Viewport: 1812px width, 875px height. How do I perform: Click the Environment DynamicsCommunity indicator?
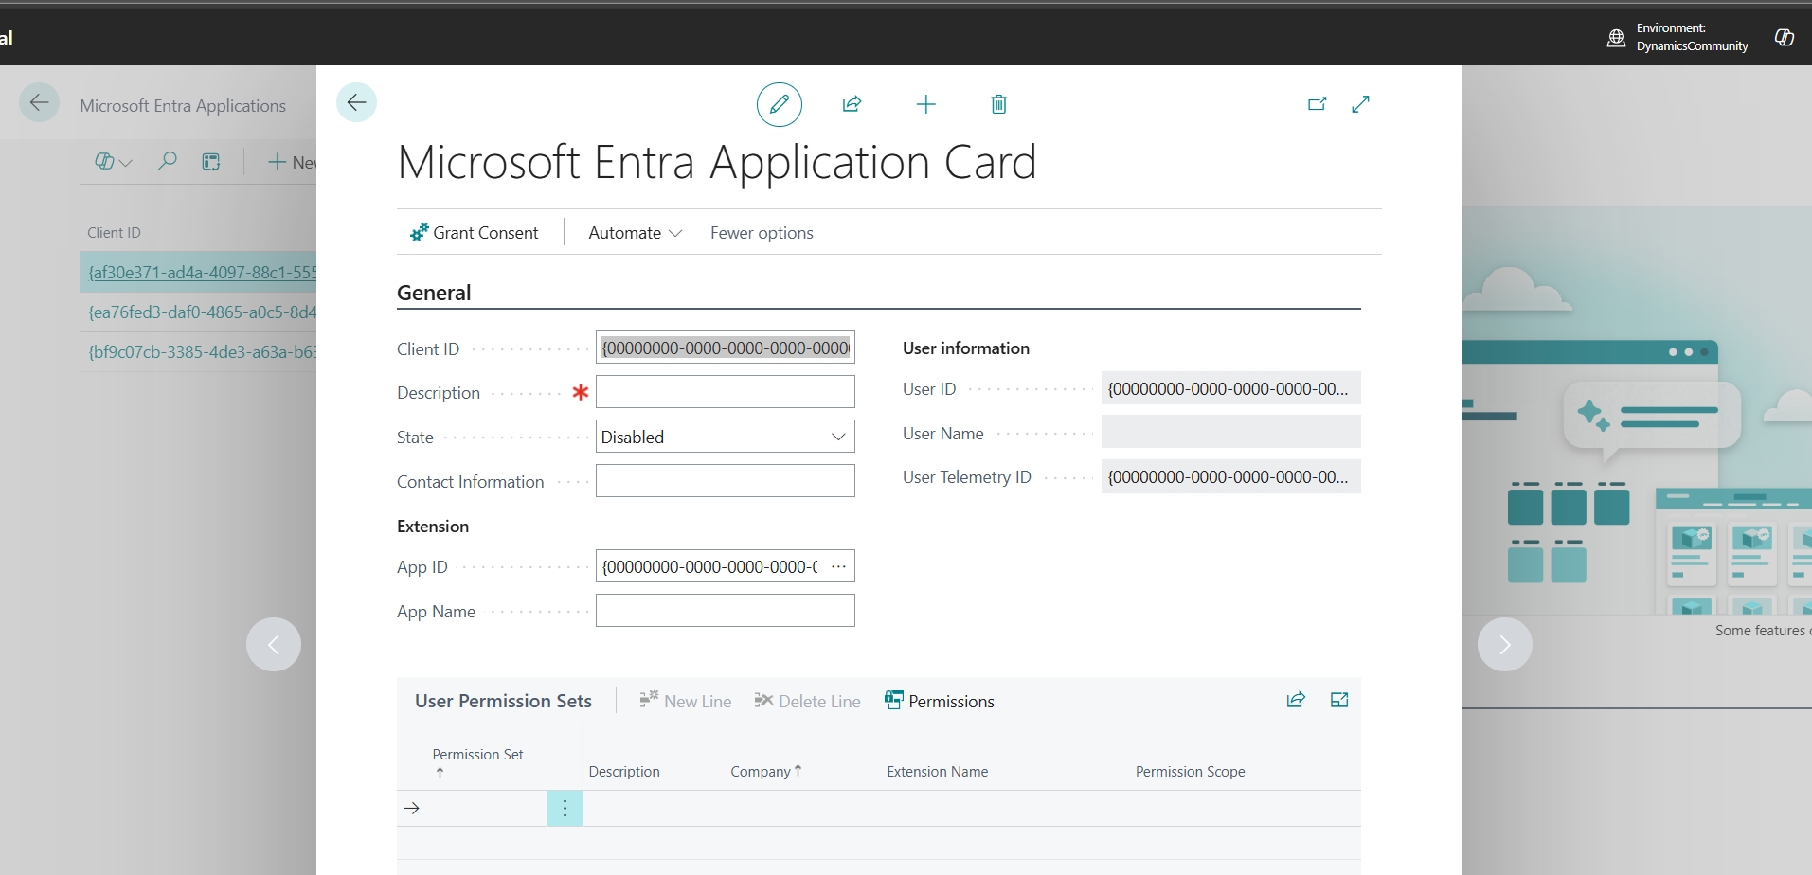(1678, 37)
